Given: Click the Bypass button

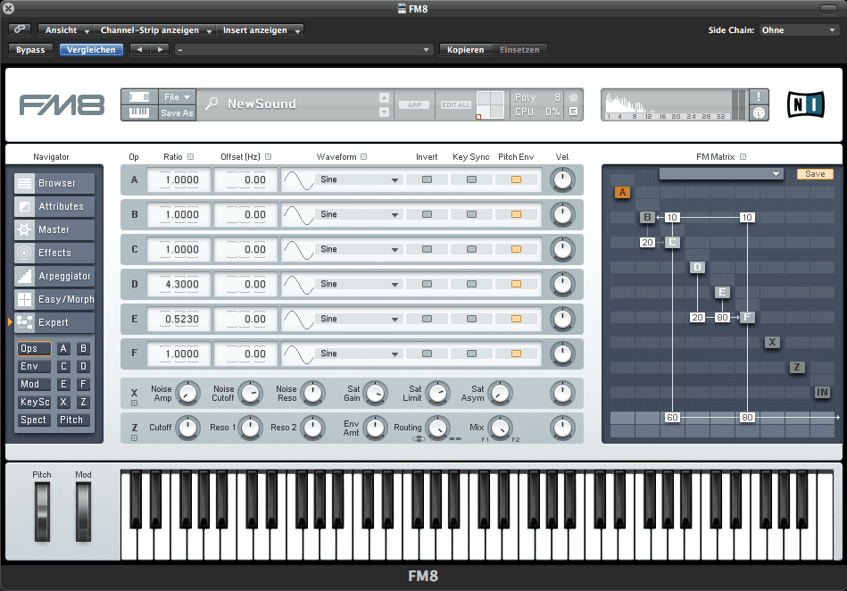Looking at the screenshot, I should pyautogui.click(x=30, y=50).
